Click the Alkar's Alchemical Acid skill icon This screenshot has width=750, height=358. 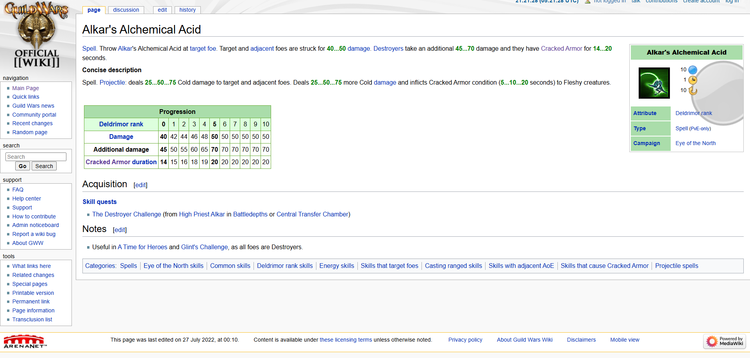pos(654,83)
